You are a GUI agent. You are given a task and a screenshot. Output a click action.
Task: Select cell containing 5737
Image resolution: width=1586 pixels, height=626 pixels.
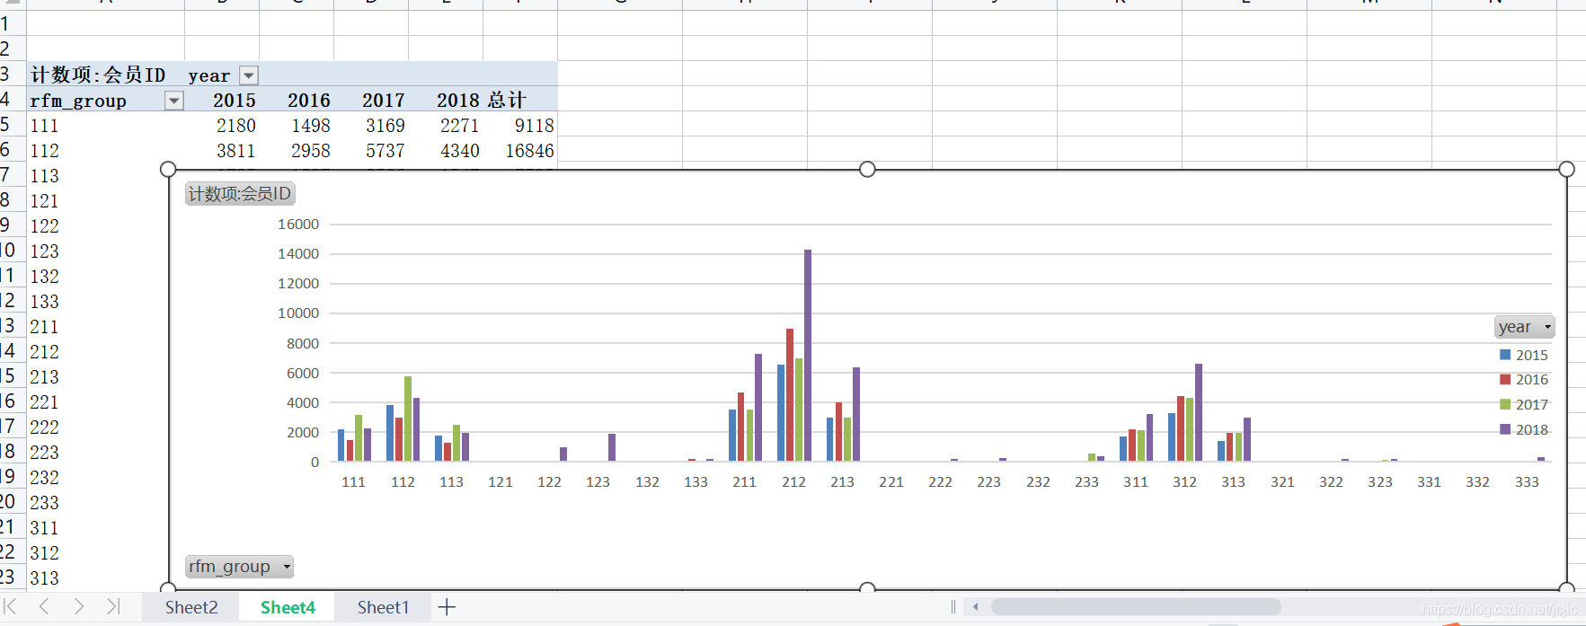[371, 151]
